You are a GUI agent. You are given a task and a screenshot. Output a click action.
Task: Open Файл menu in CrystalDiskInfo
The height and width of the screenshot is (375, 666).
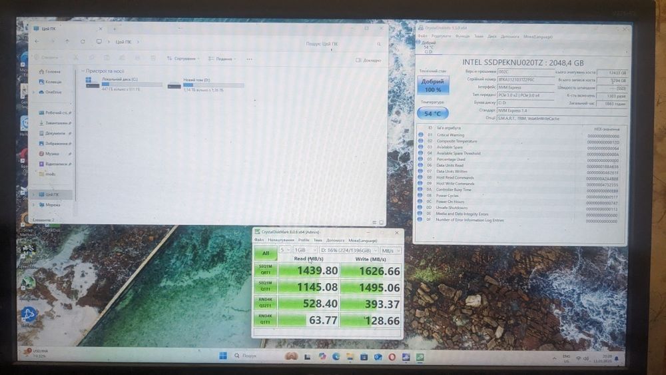tap(422, 36)
